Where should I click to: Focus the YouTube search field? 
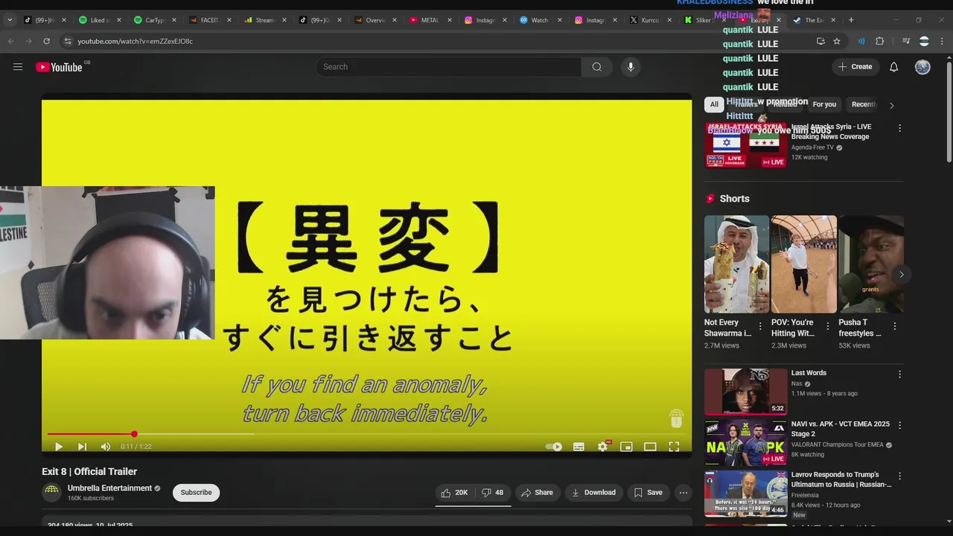point(448,67)
